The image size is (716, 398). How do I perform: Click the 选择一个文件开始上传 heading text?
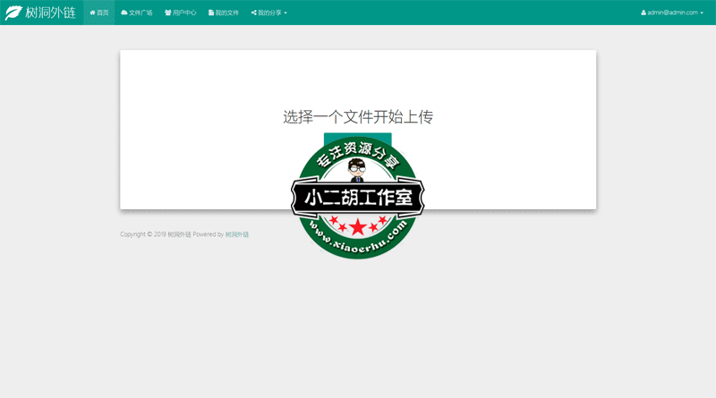(x=358, y=116)
